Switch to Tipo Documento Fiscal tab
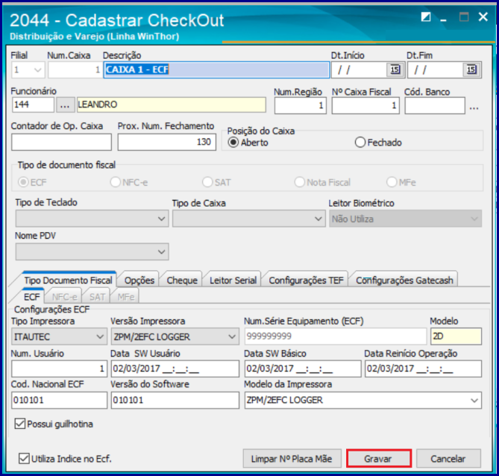 [68, 281]
